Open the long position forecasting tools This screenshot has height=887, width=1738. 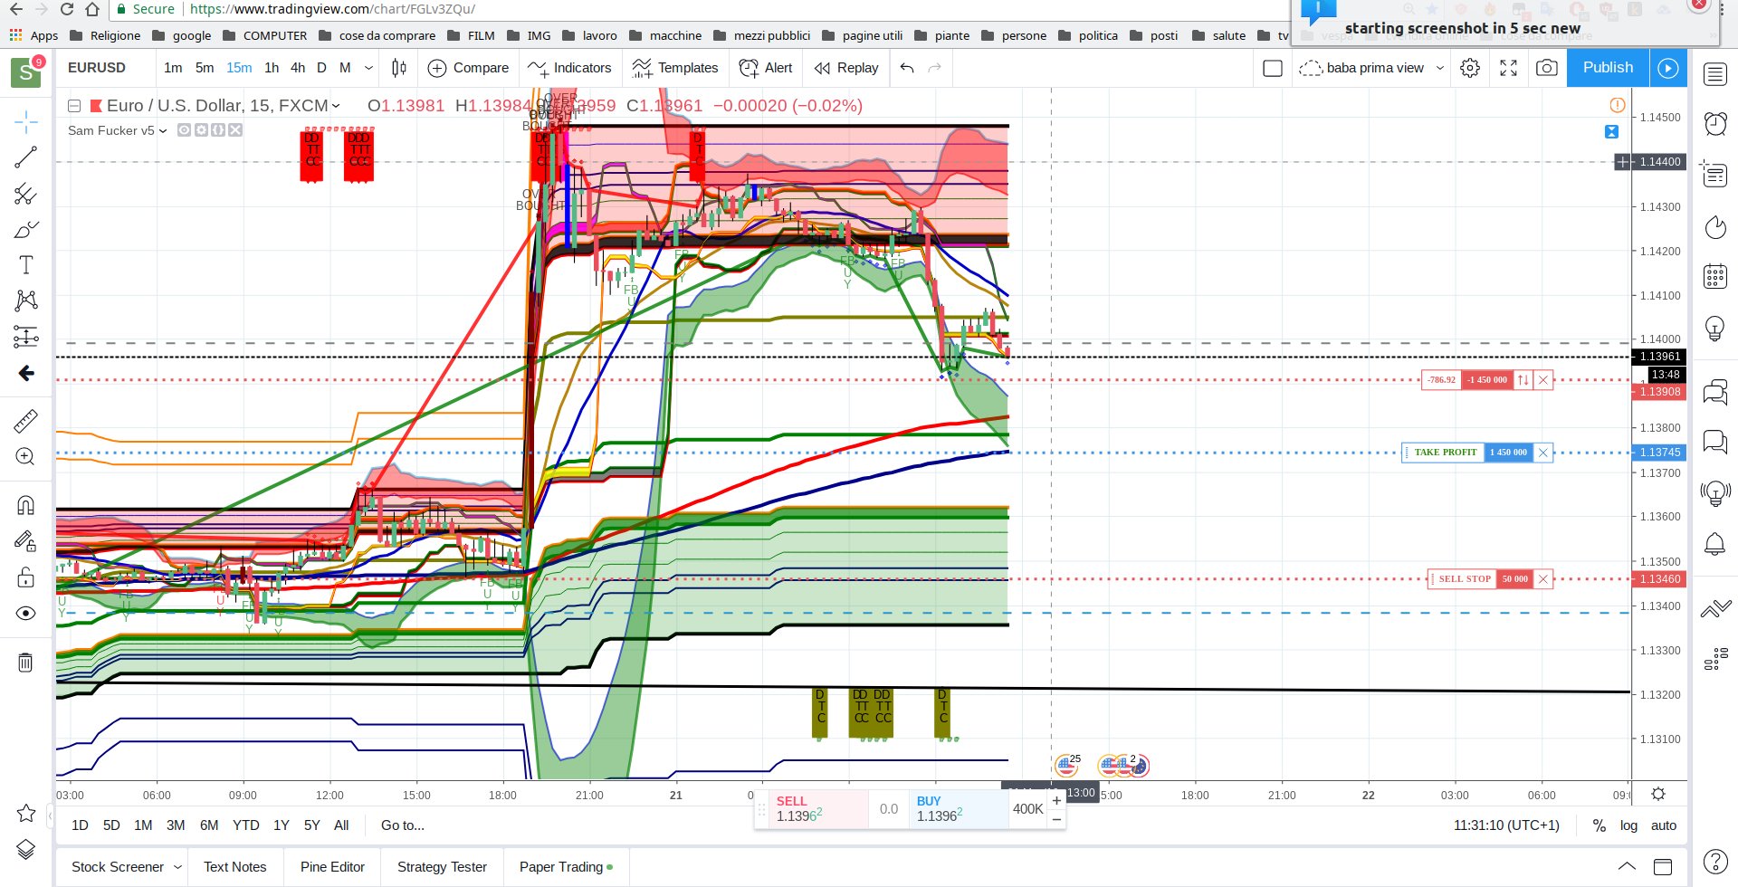point(25,337)
